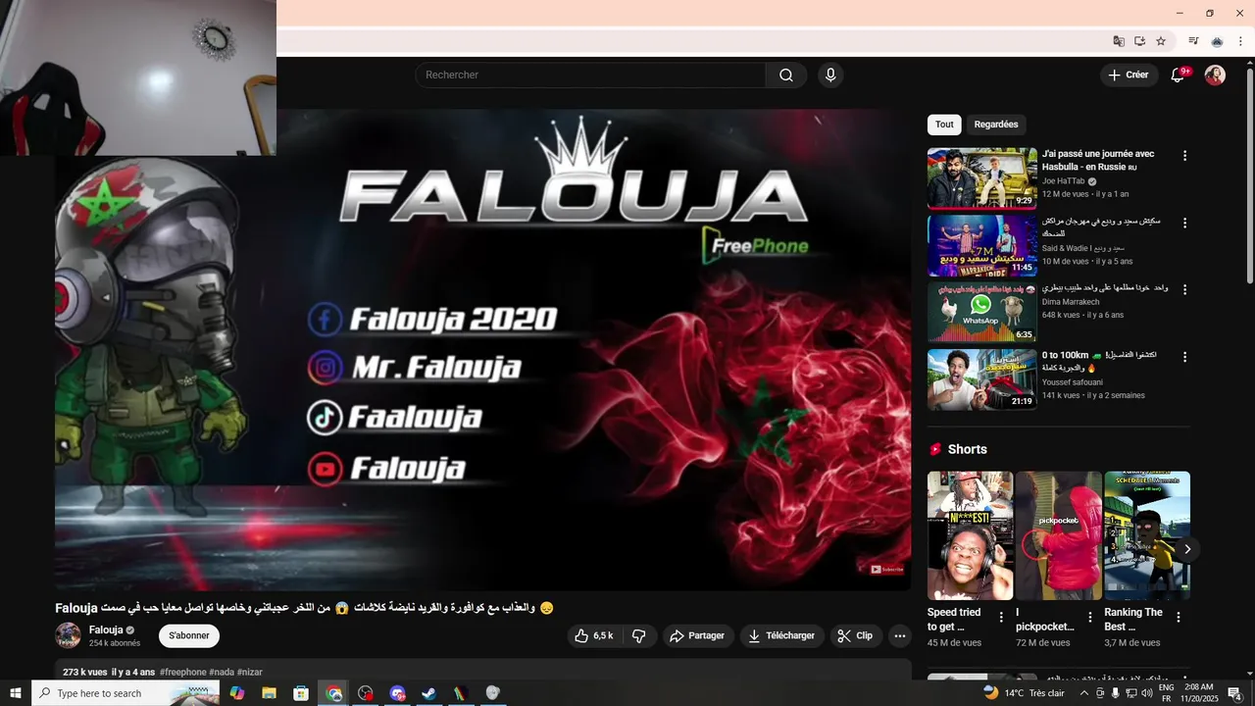1255x706 pixels.
Task: Open 'Ranking The Best' short thumbnail
Action: tap(1147, 535)
